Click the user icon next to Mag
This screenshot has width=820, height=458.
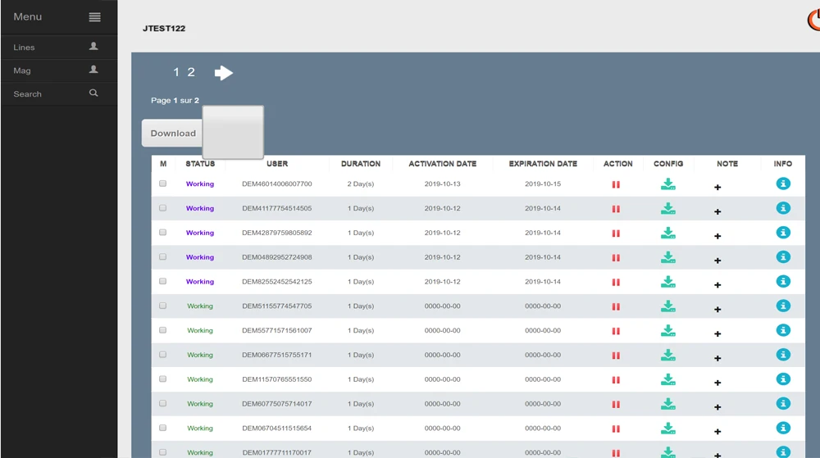click(x=93, y=69)
